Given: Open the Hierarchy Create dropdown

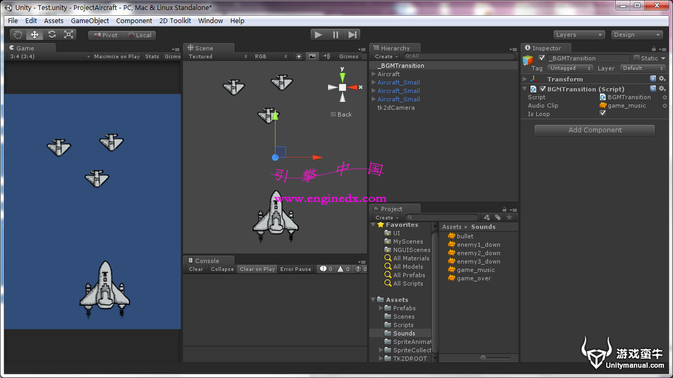Looking at the screenshot, I should click(x=386, y=57).
